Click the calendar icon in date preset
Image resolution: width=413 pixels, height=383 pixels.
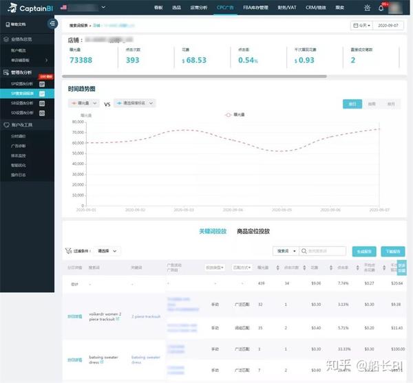(x=356, y=25)
